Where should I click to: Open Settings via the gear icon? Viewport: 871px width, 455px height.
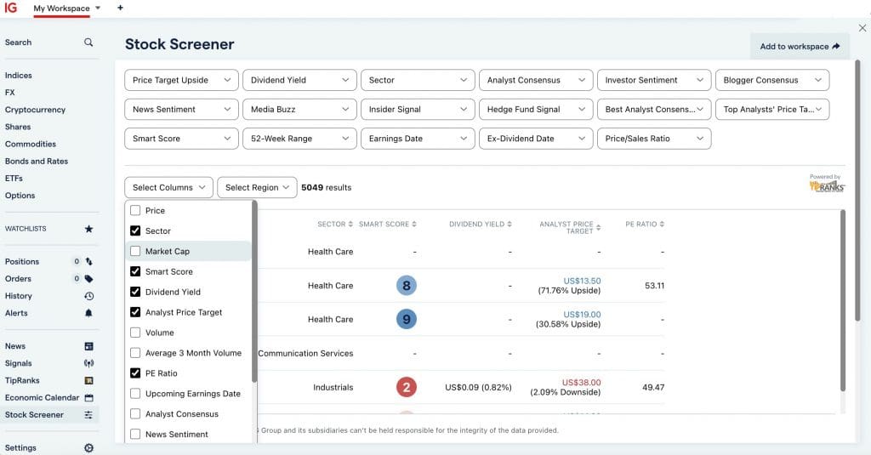pos(88,448)
